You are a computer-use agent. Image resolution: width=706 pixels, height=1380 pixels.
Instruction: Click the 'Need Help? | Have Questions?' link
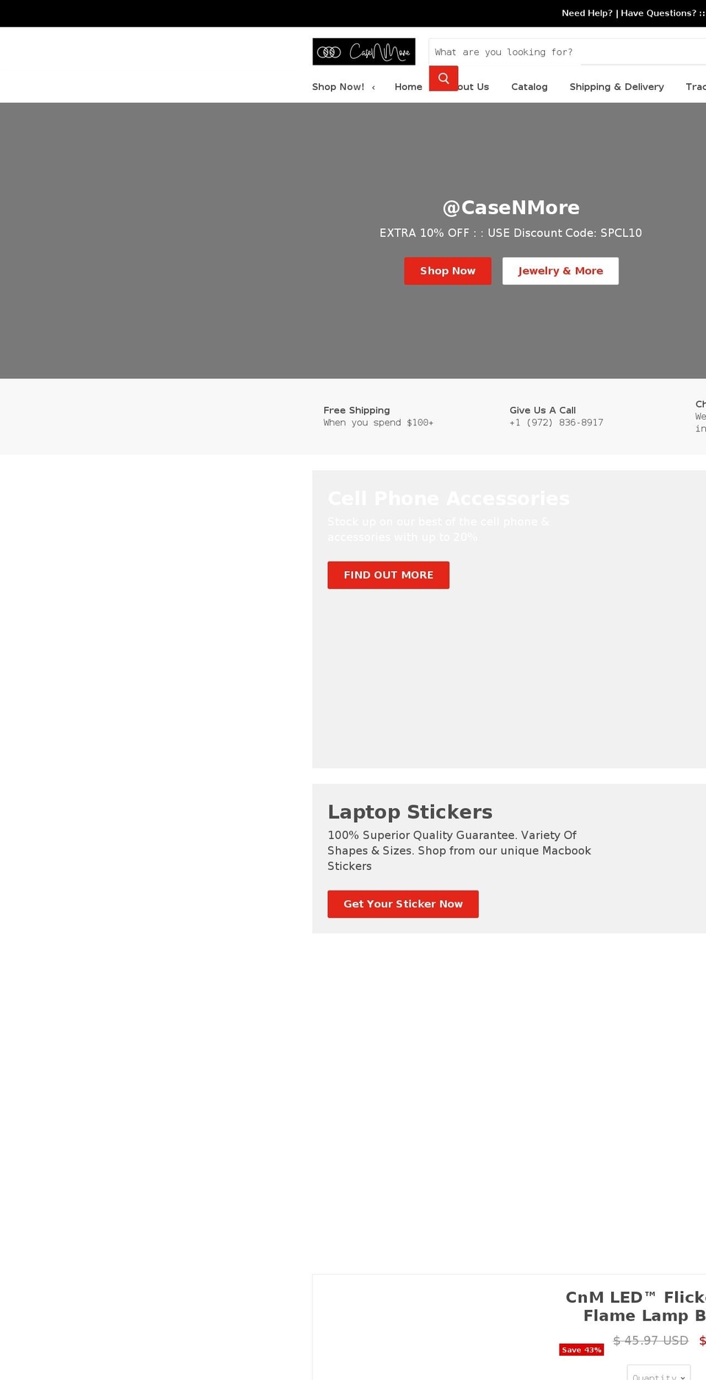tap(632, 13)
